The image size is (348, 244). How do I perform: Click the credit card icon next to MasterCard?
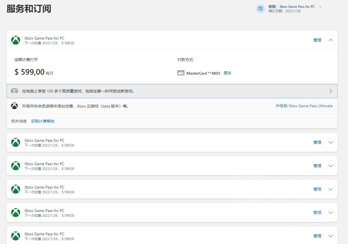click(181, 73)
